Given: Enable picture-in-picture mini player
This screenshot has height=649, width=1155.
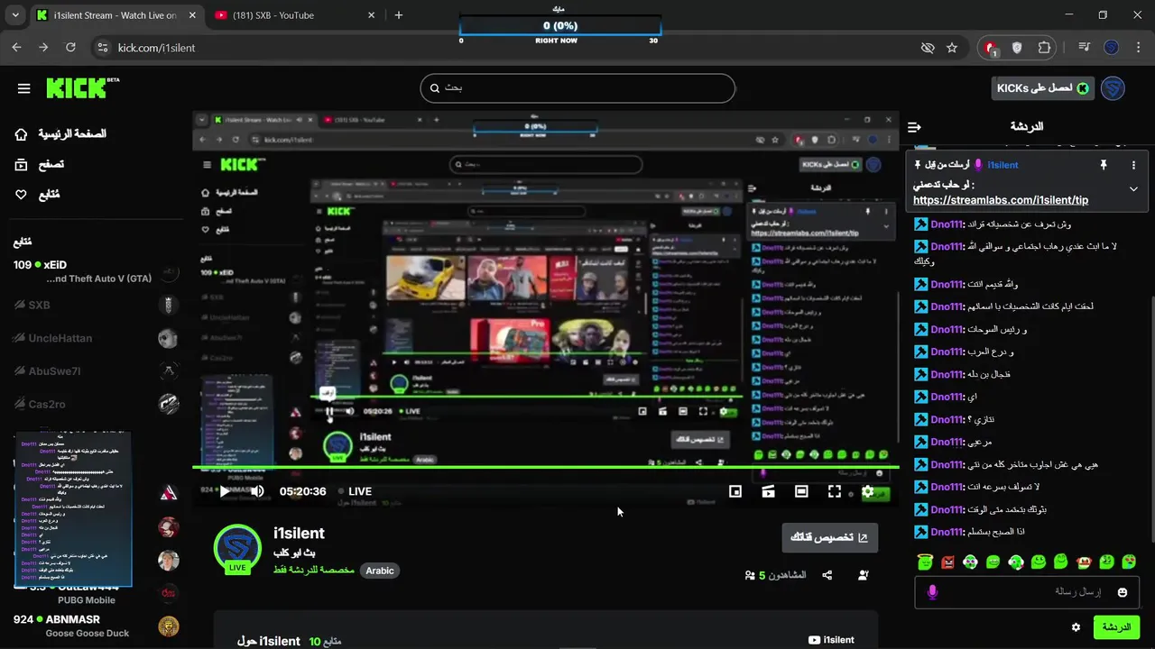Looking at the screenshot, I should click(x=735, y=491).
